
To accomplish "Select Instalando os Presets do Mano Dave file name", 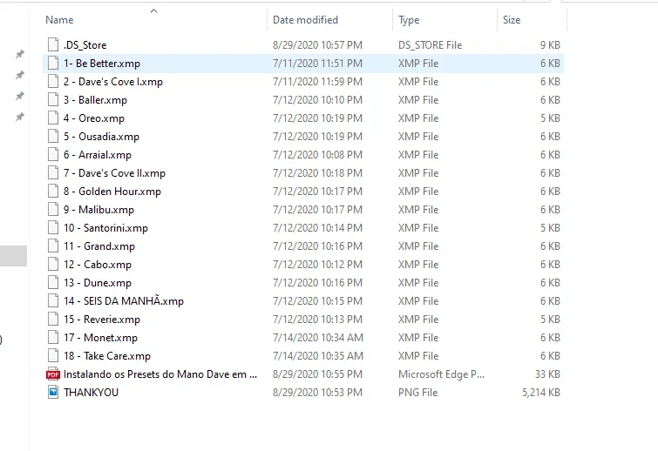I will [159, 374].
